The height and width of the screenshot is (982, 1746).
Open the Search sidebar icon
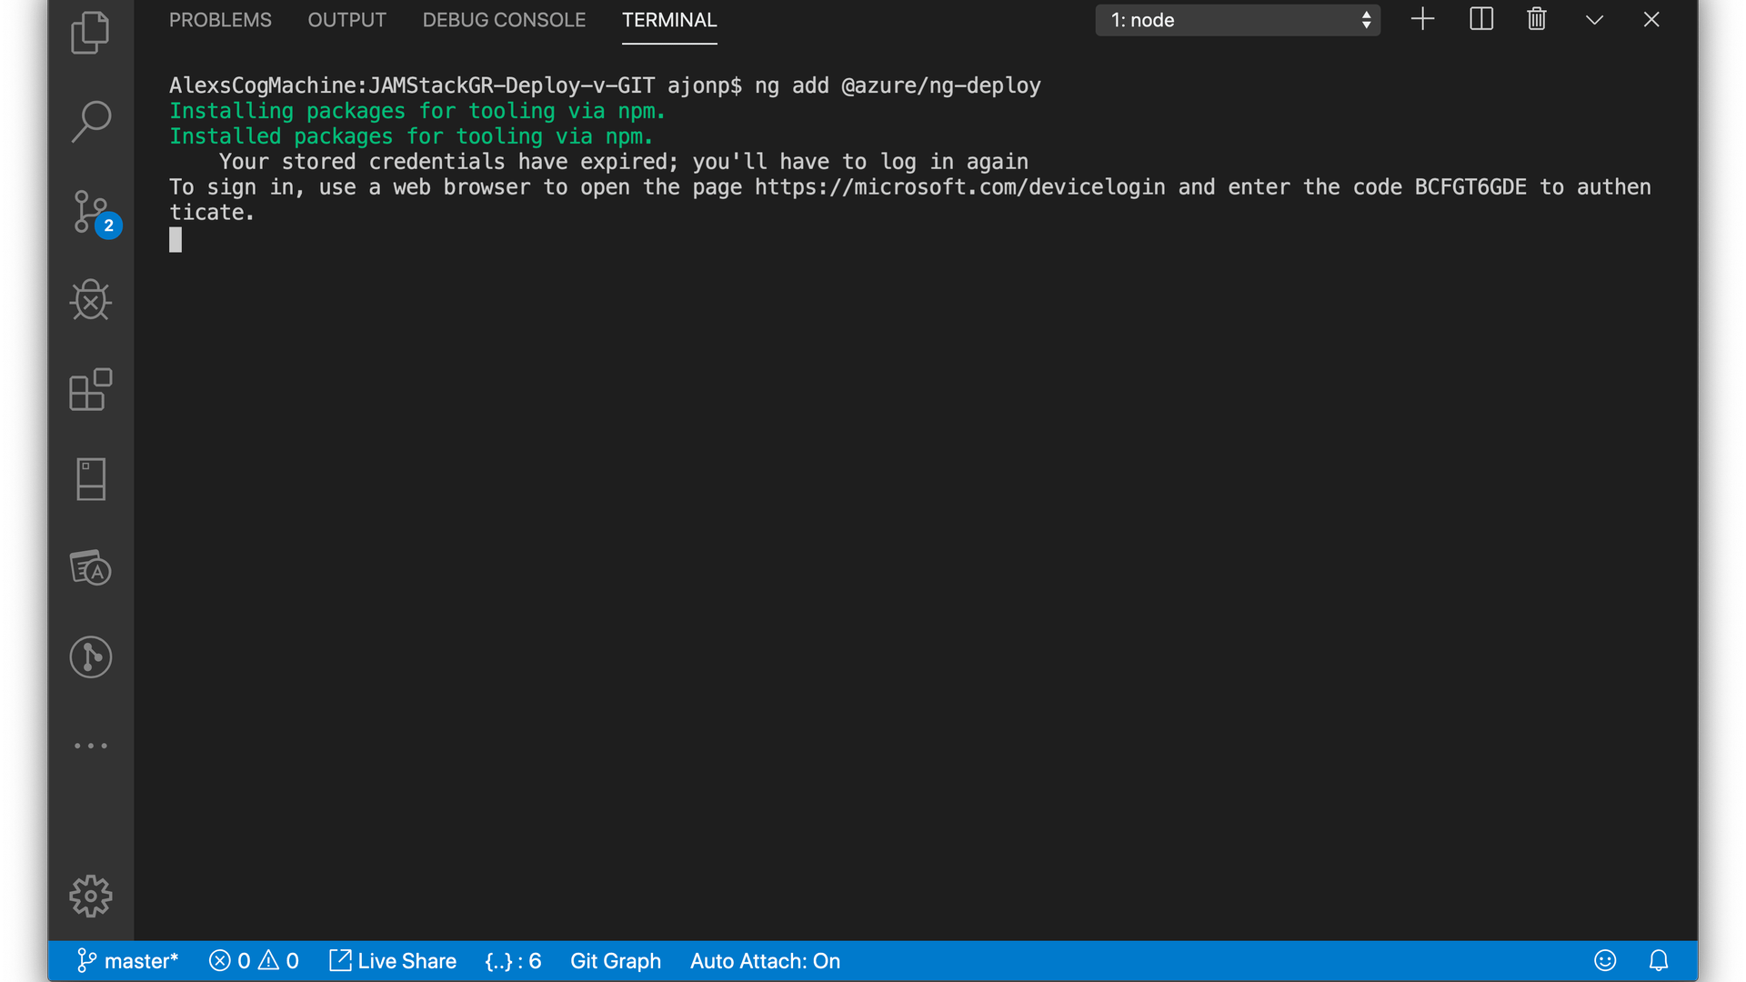tap(90, 121)
